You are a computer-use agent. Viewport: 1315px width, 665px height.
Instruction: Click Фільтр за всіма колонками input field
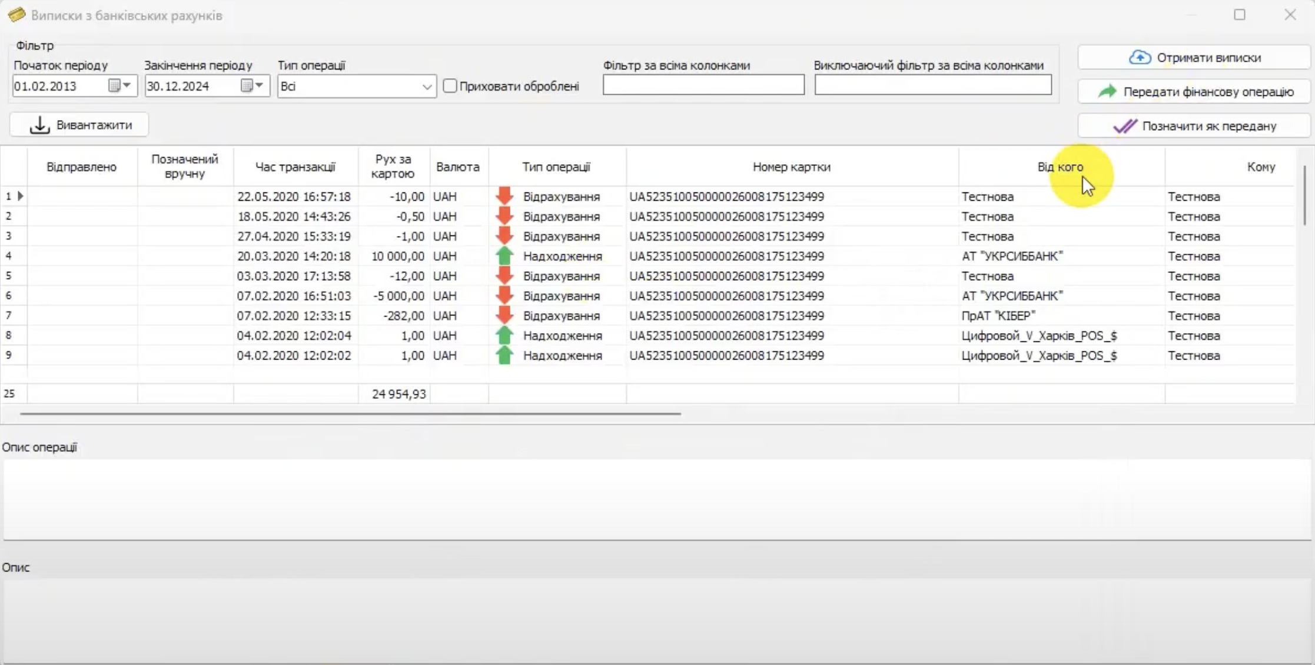tap(703, 85)
